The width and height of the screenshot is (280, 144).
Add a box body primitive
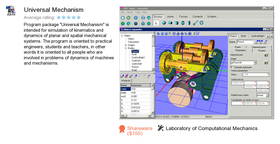[177, 23]
